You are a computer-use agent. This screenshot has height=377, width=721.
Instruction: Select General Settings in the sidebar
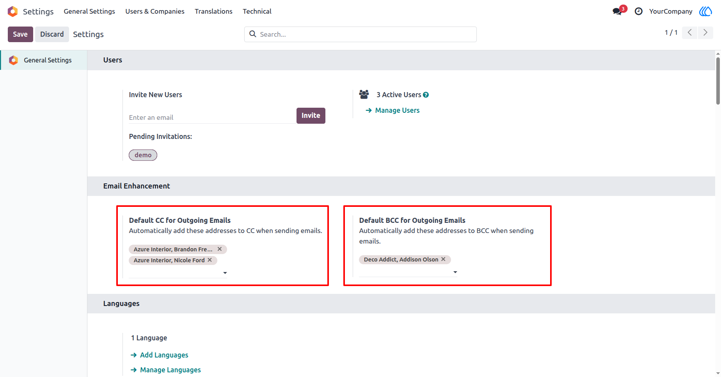44,60
